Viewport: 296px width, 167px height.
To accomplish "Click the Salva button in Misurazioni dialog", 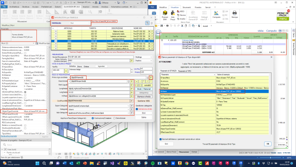I will [144, 117].
